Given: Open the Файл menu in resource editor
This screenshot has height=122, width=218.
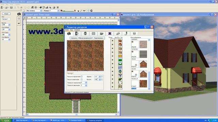Looking at the screenshot, I should (67, 30).
